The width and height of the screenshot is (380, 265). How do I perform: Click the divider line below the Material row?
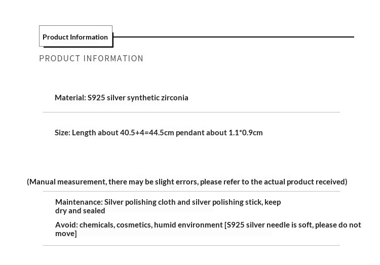(192, 112)
